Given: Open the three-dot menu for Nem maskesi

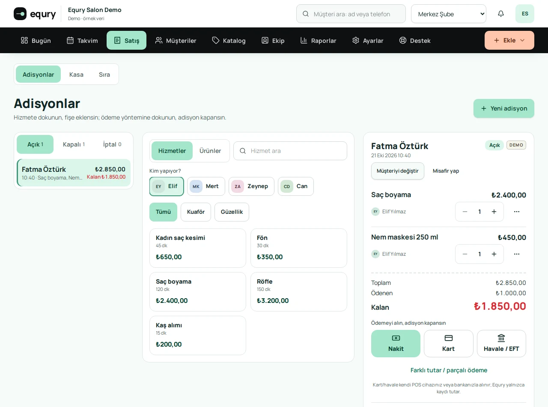Looking at the screenshot, I should point(517,254).
